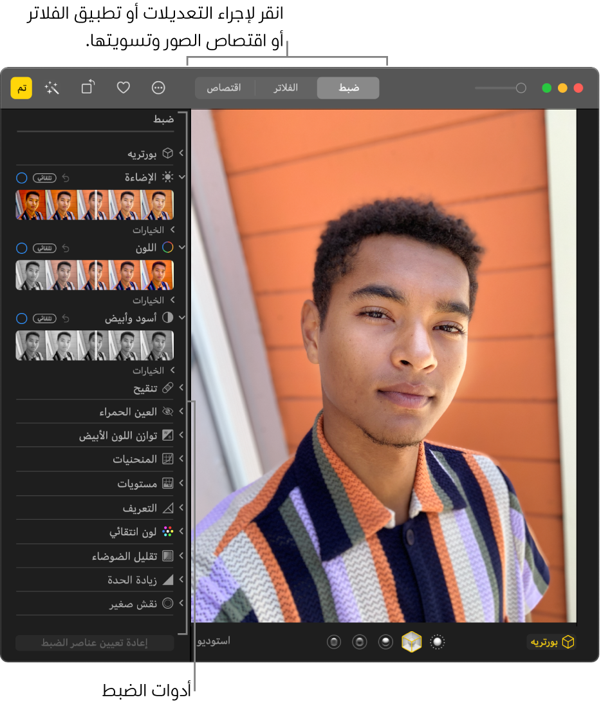This screenshot has height=704, width=601.
Task: Switch to the الفلاتر filters tab
Action: tap(286, 88)
